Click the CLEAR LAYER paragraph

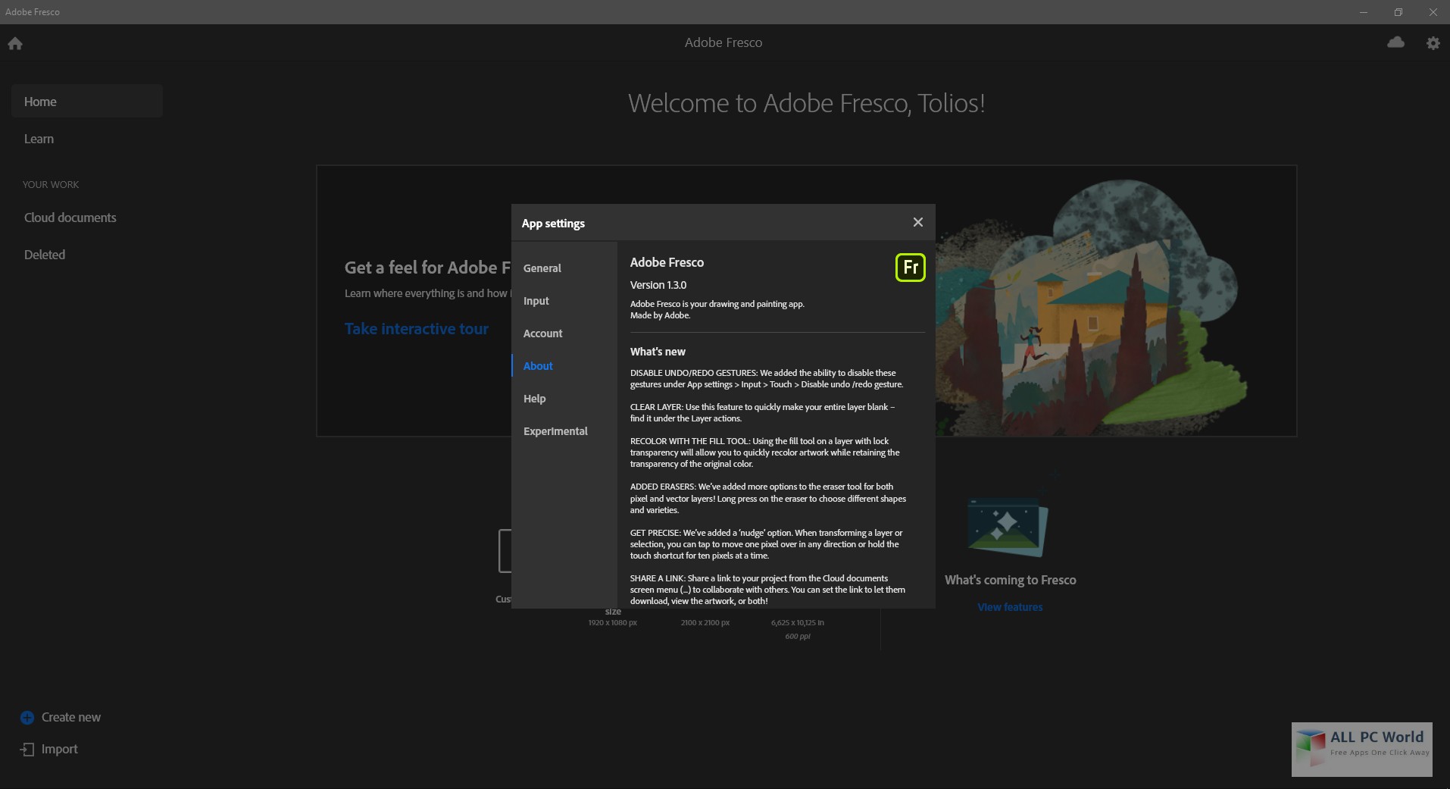(x=763, y=413)
